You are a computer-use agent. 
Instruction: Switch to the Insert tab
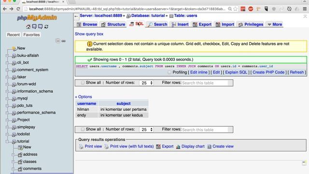pos(180,24)
